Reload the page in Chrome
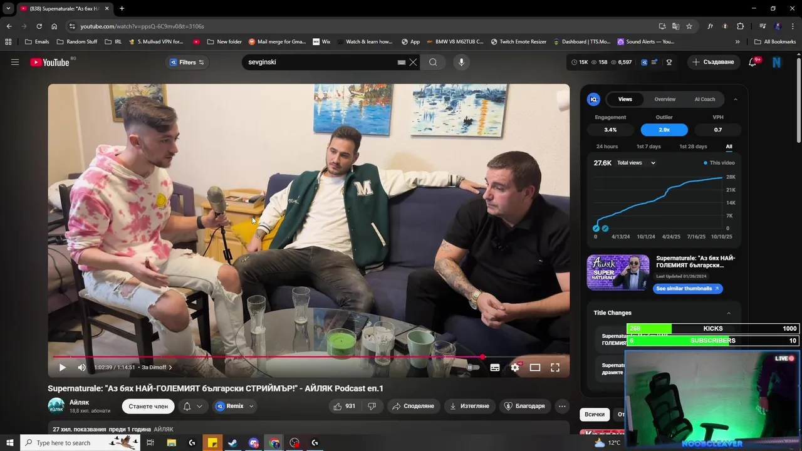802x451 pixels. tap(39, 26)
